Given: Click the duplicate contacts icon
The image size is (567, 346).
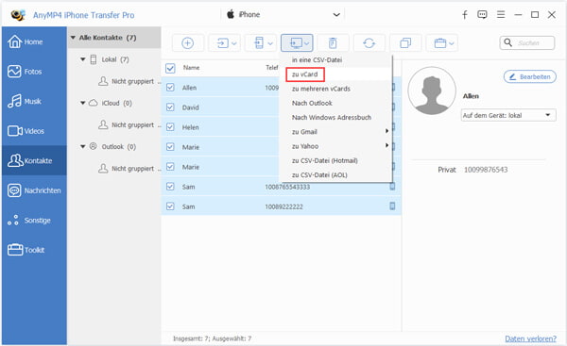Looking at the screenshot, I should coord(405,43).
